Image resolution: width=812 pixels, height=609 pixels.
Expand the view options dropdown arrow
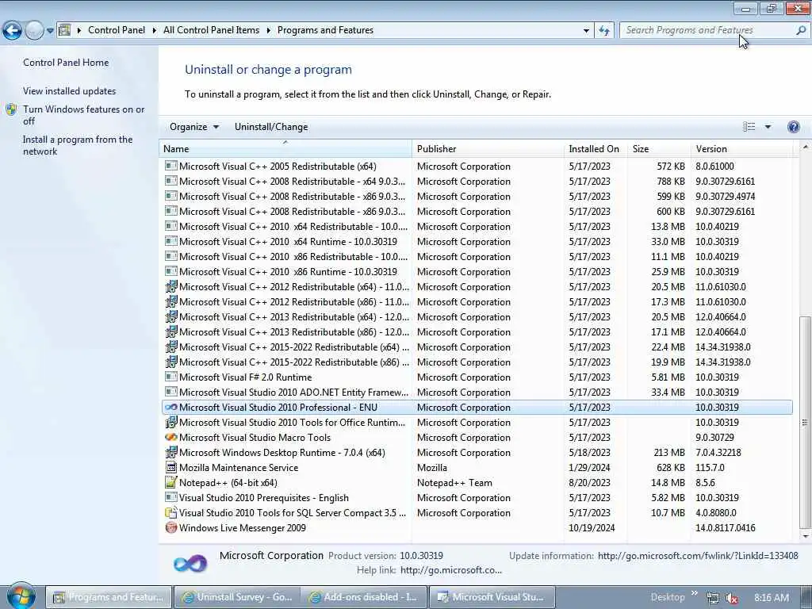click(768, 127)
